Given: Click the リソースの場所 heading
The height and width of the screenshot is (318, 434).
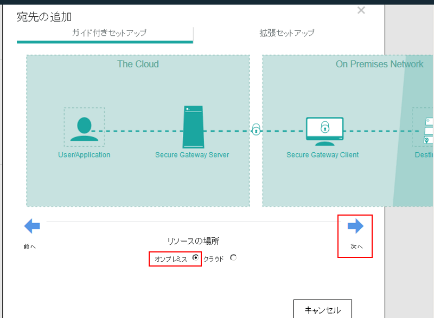Looking at the screenshot, I should pyautogui.click(x=193, y=241).
